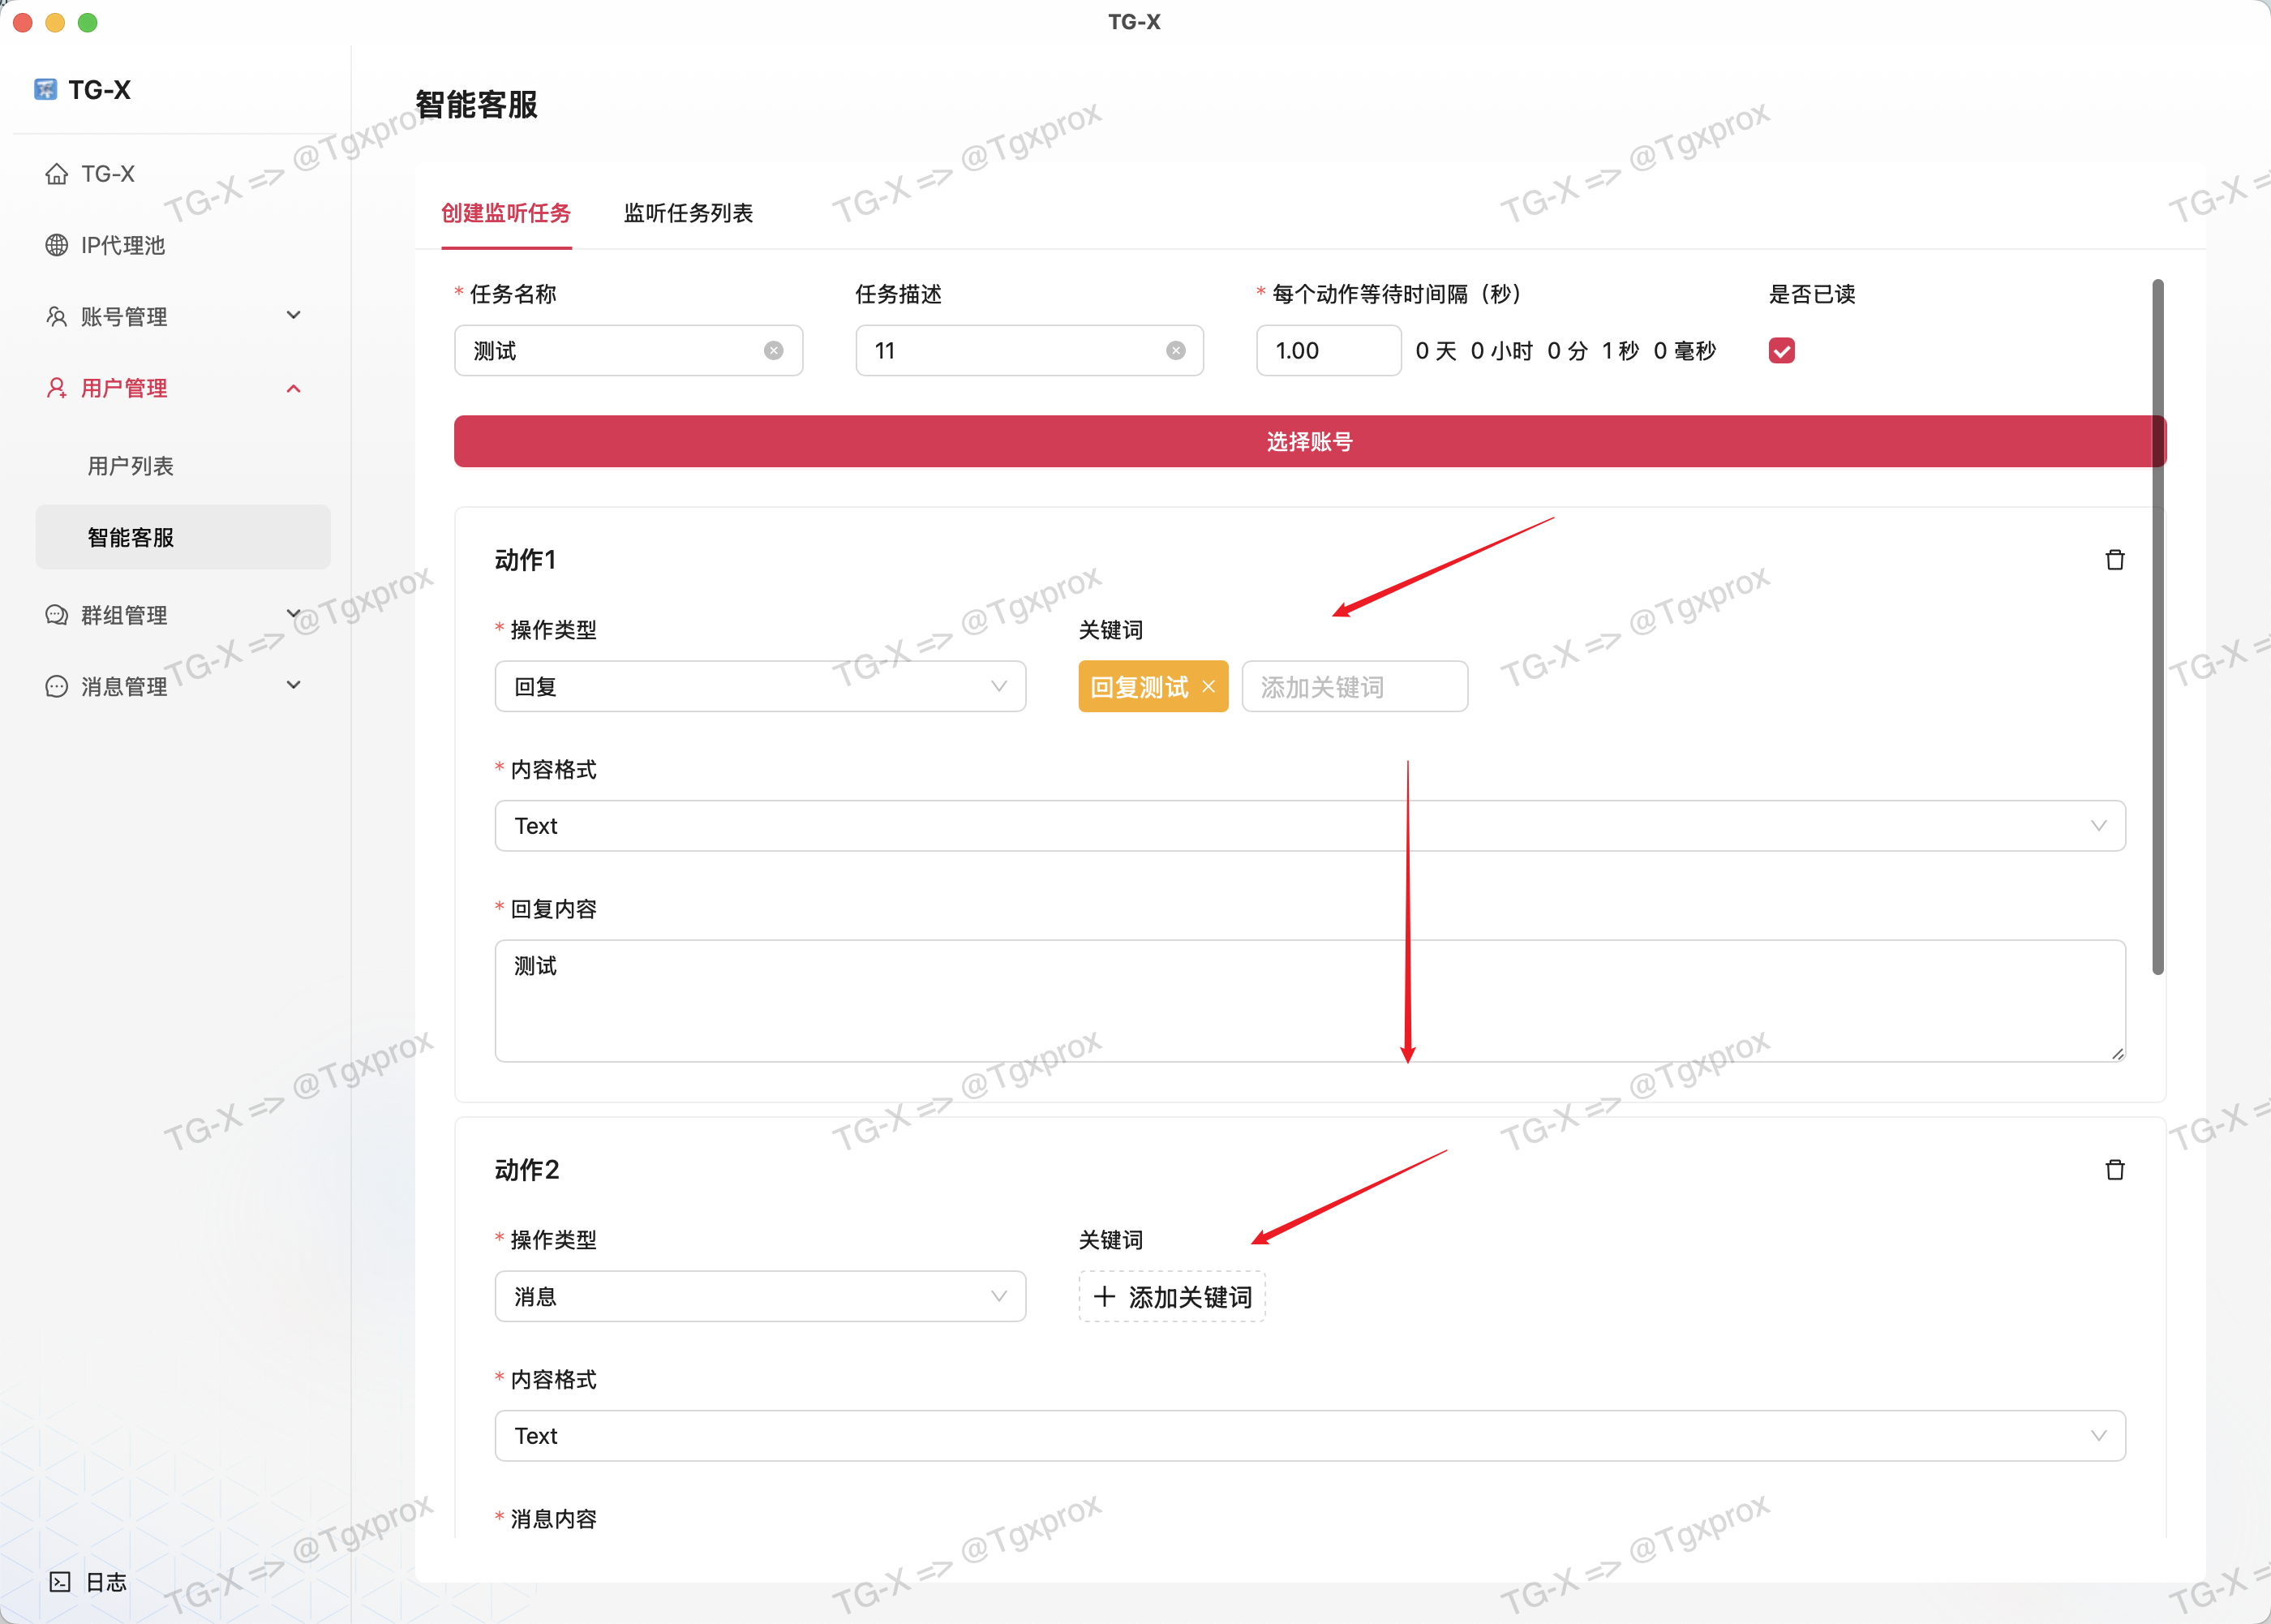This screenshot has height=1624, width=2271.
Task: Switch to 监听任务列表 tab
Action: click(688, 213)
